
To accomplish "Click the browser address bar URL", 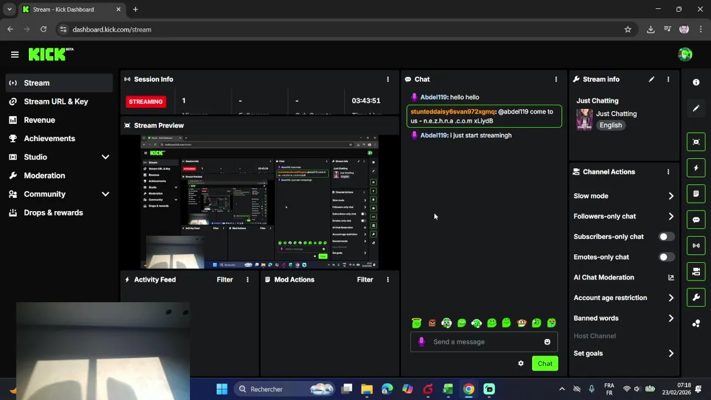I will 112,29.
